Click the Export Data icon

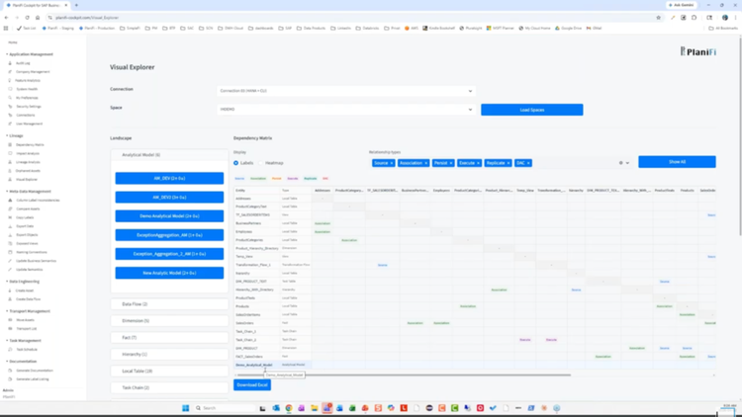[10, 226]
